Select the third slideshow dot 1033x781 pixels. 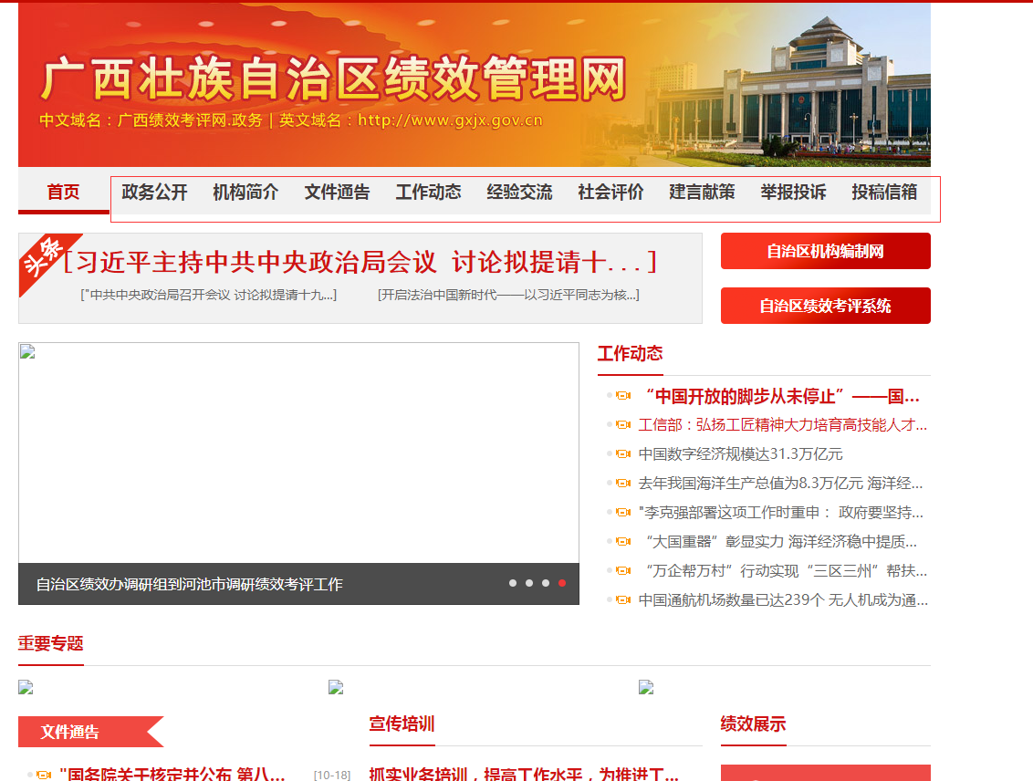click(x=546, y=583)
